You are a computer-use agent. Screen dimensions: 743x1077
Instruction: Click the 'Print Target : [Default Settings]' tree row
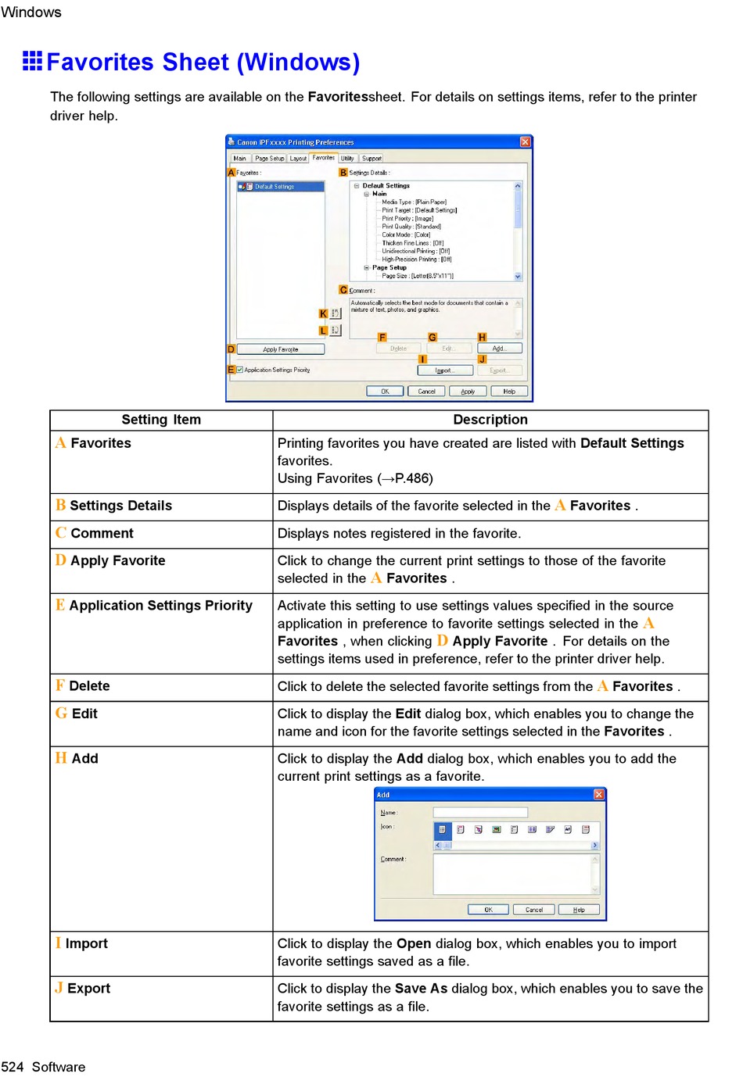tap(419, 210)
